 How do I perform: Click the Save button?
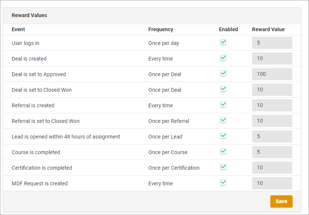click(282, 201)
